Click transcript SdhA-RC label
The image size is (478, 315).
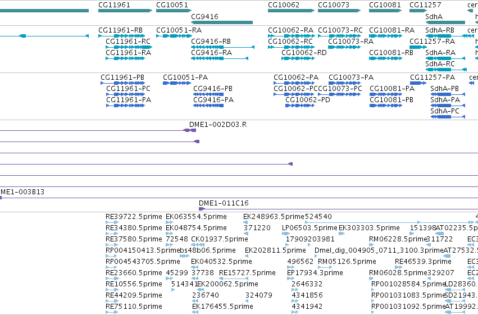440,64
